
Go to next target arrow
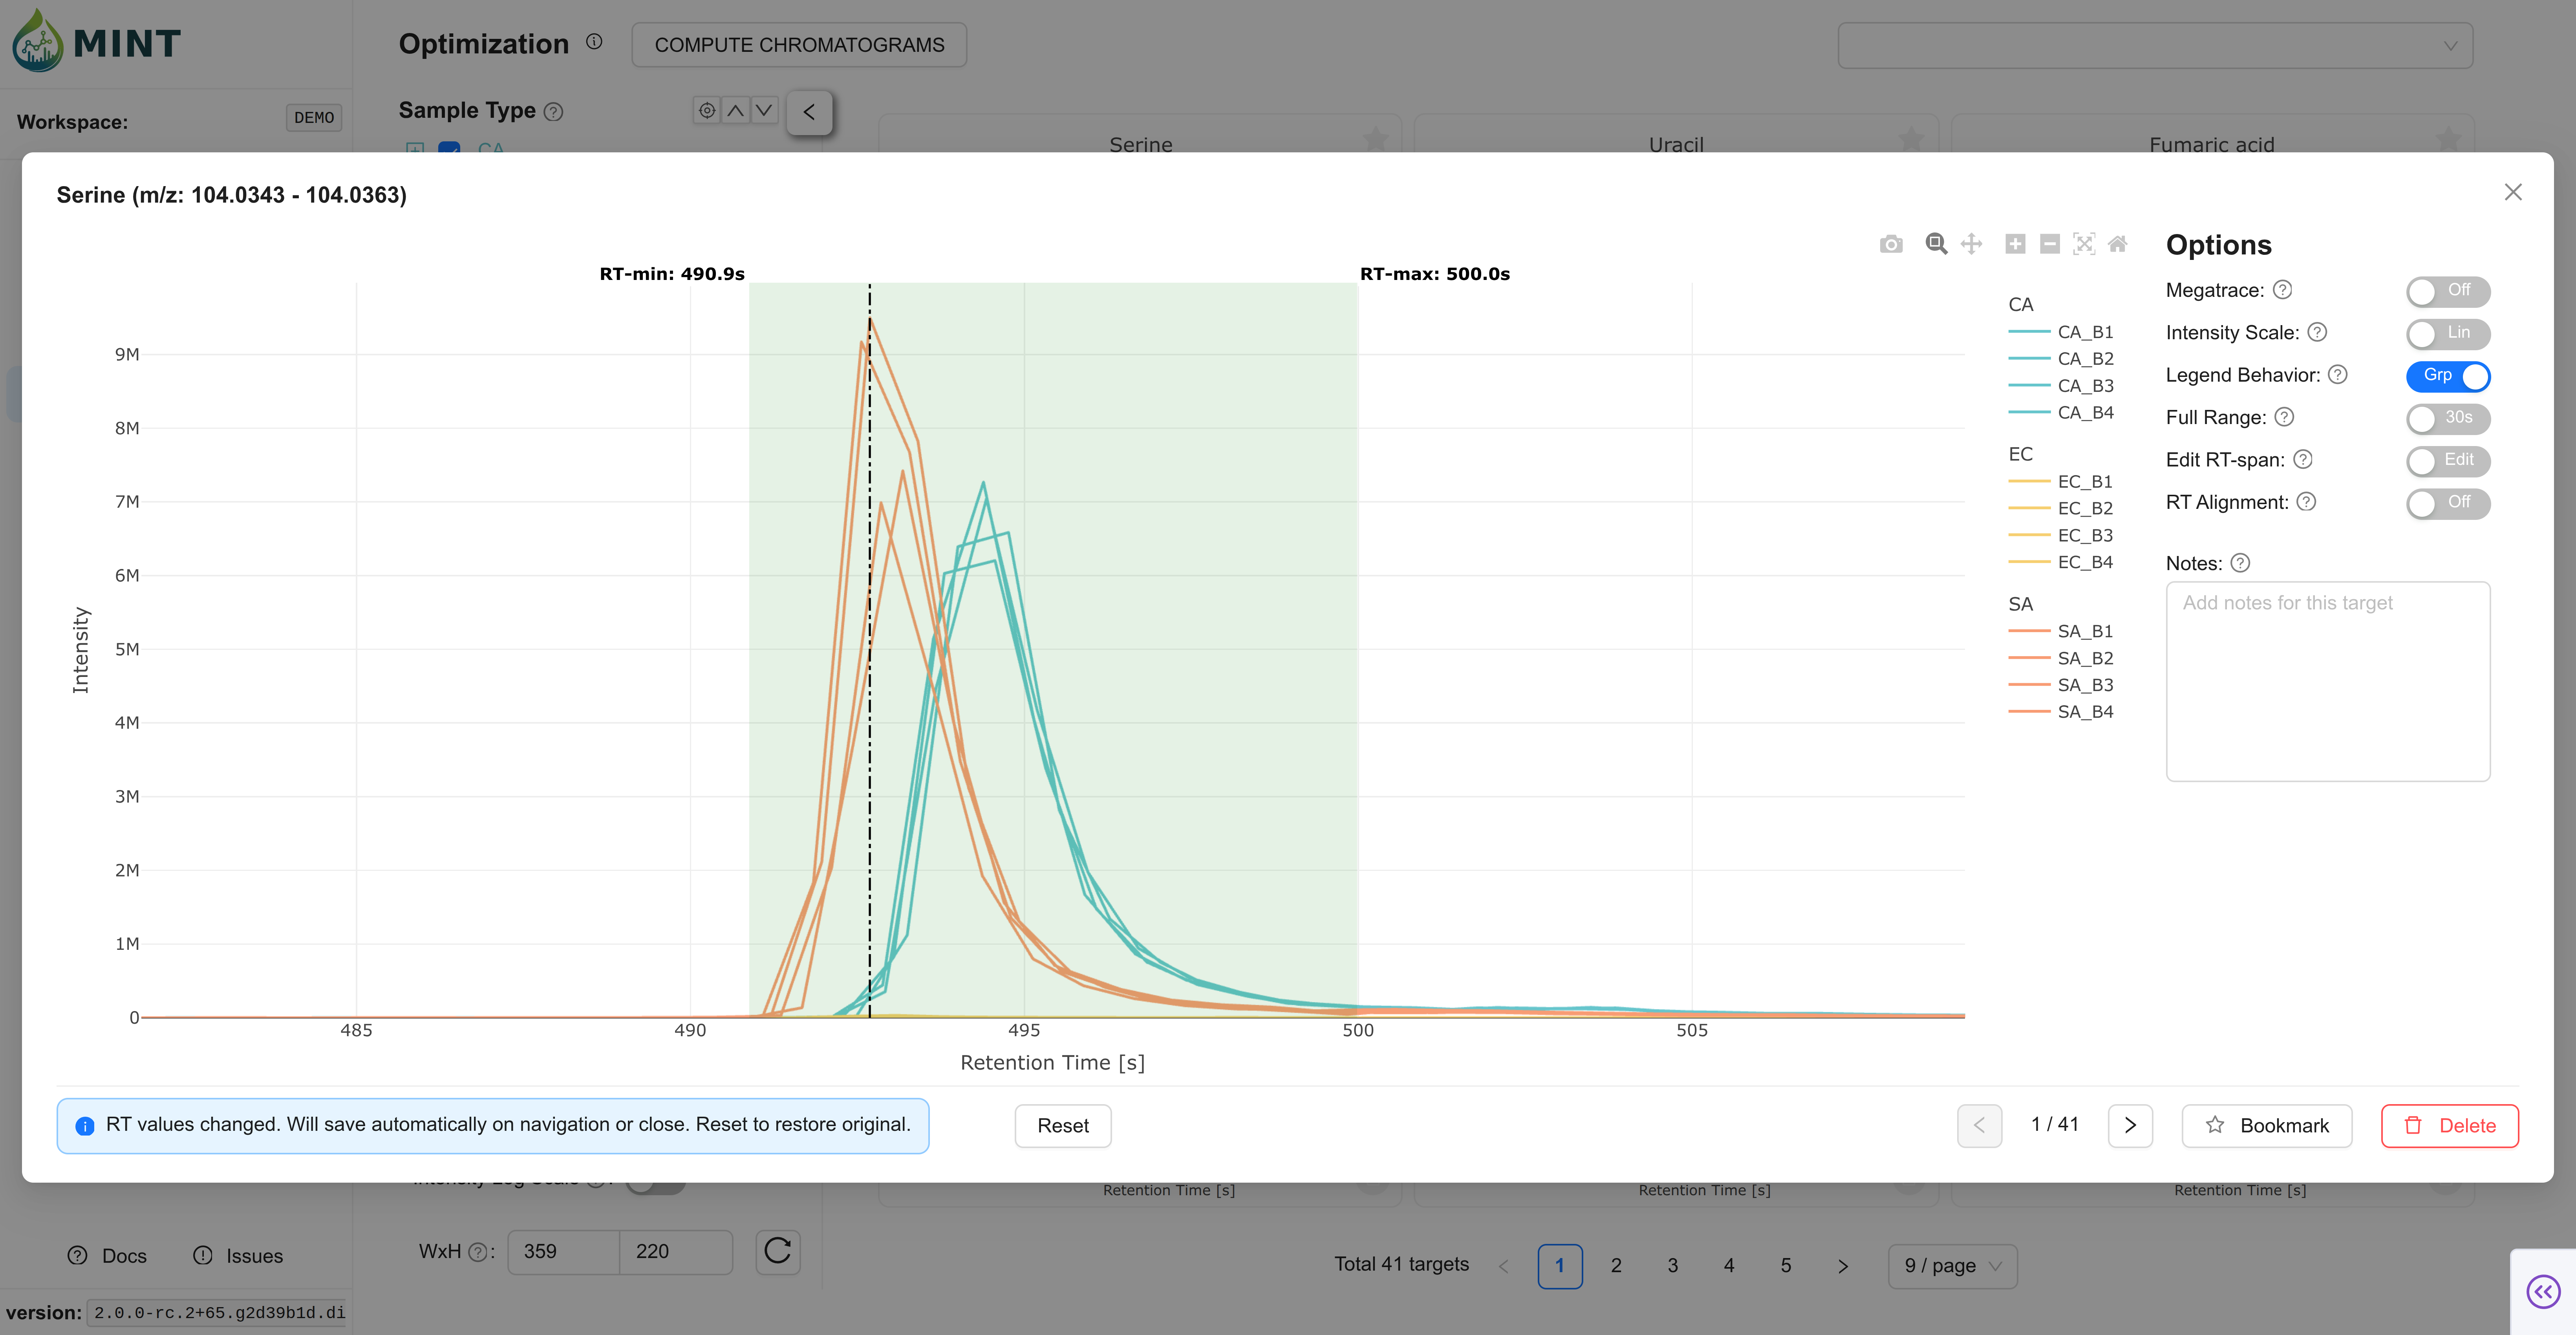[2130, 1125]
